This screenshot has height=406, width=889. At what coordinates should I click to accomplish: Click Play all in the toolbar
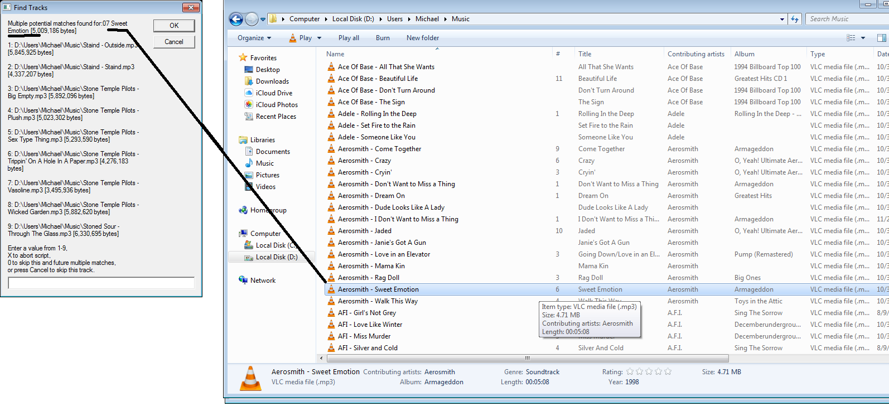(349, 38)
